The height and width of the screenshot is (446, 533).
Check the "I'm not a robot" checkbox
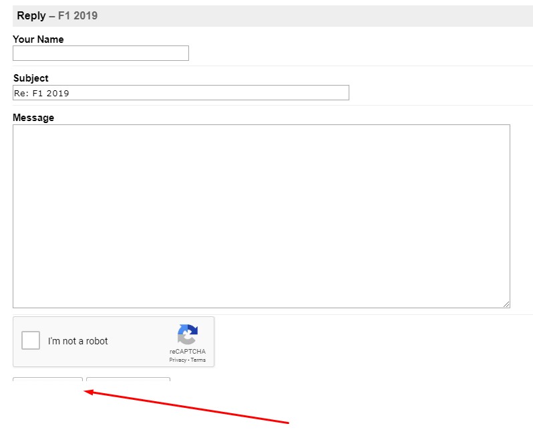31,340
